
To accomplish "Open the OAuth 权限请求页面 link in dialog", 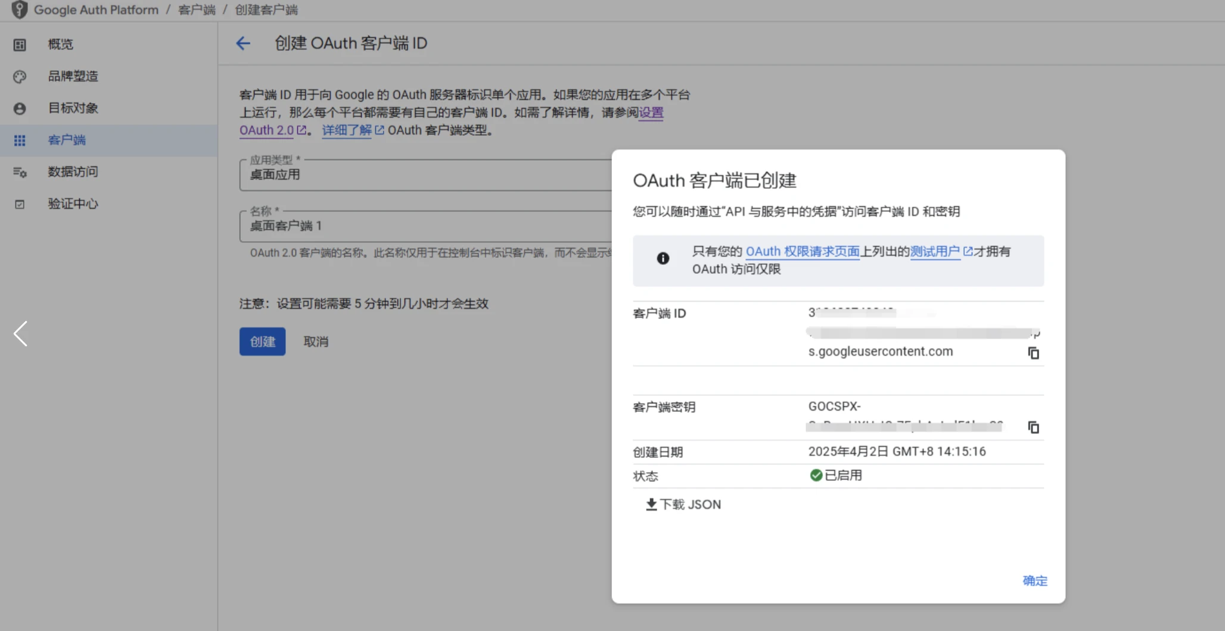I will (803, 252).
